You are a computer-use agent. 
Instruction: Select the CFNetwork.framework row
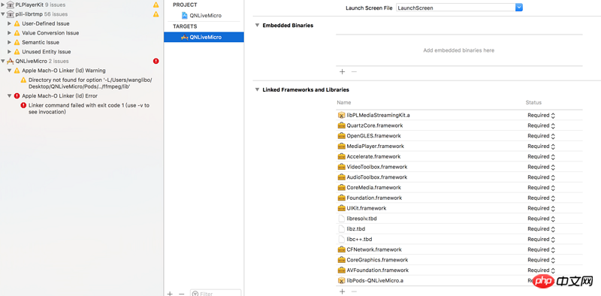pos(459,249)
